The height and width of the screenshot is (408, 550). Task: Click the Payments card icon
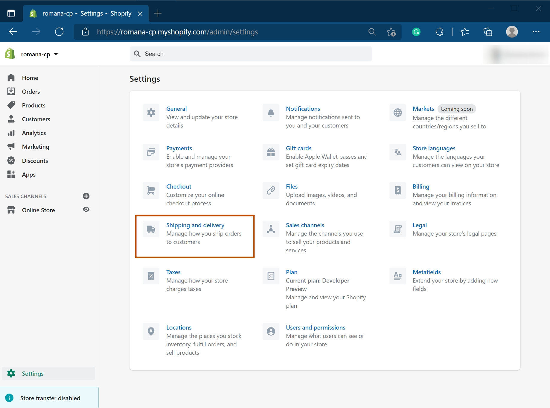[151, 152]
